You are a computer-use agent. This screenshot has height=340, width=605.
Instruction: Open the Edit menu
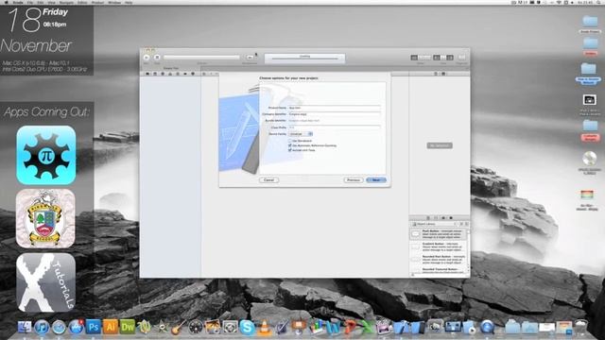pos(40,2)
